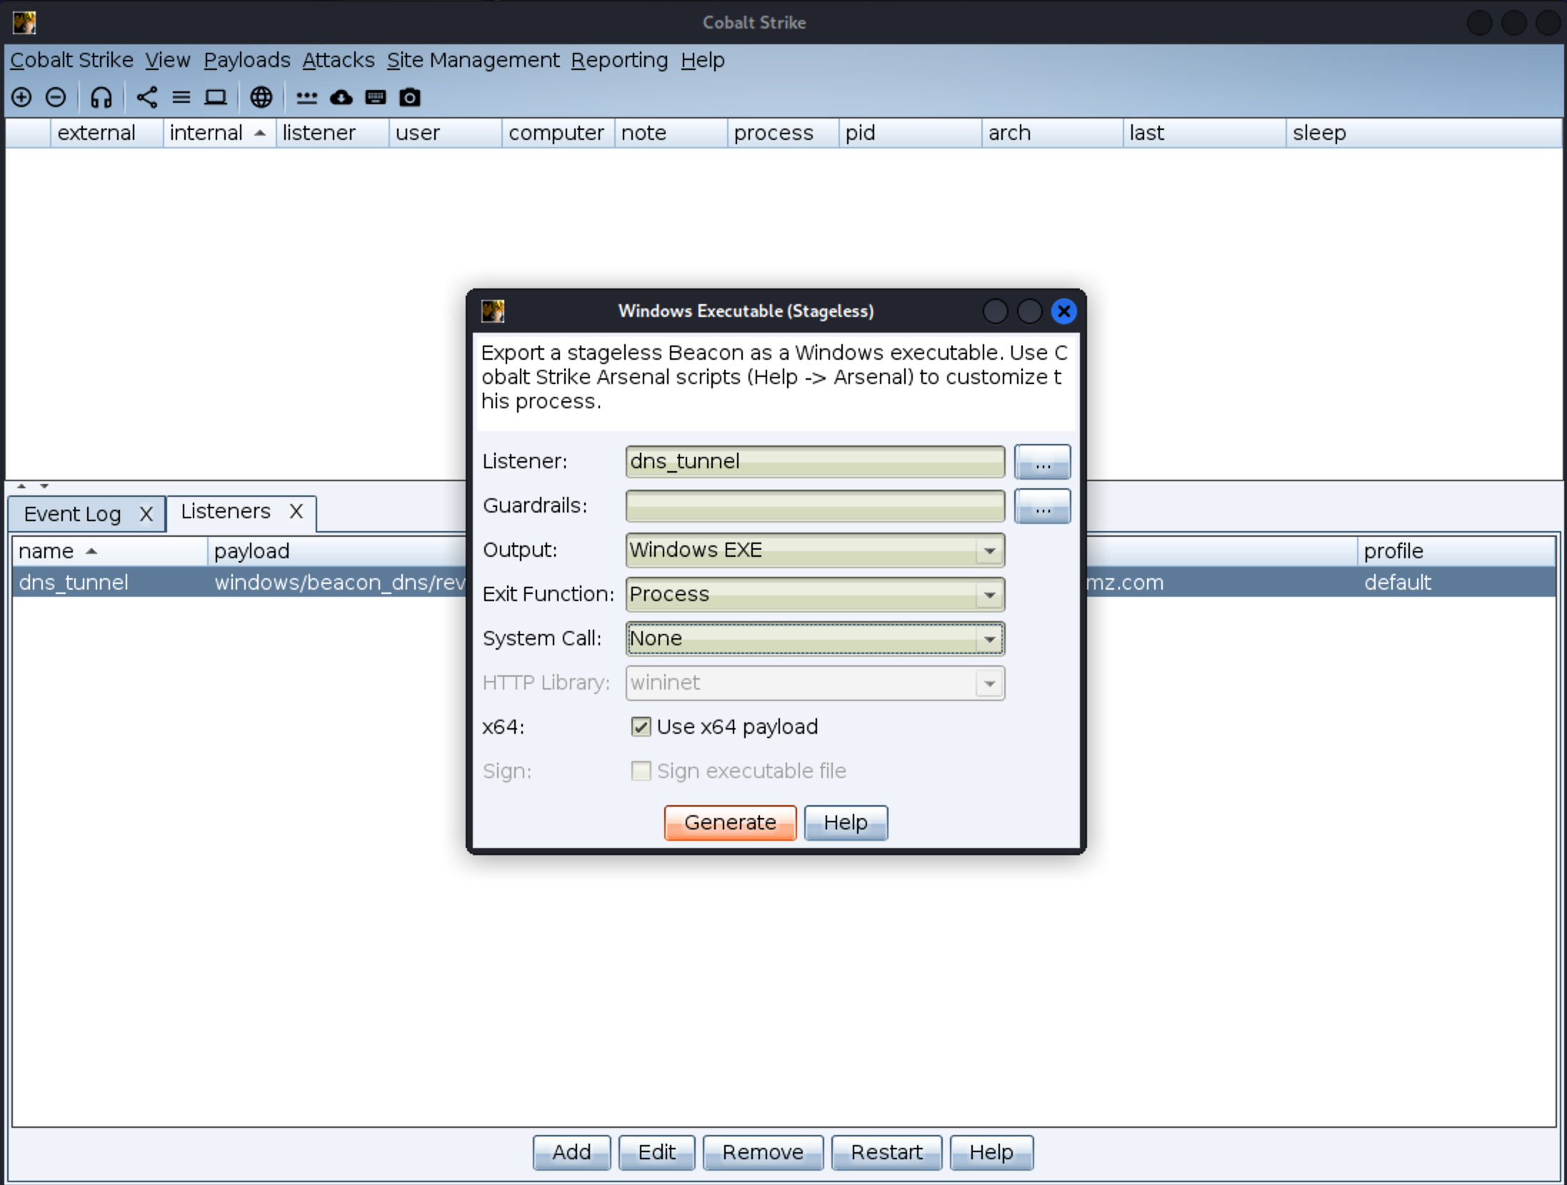
Task: Click the keyboard keystrokes icon
Action: 375,97
